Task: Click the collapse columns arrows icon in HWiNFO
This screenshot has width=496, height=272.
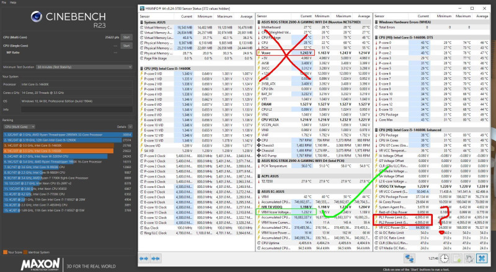Action: coord(155,259)
